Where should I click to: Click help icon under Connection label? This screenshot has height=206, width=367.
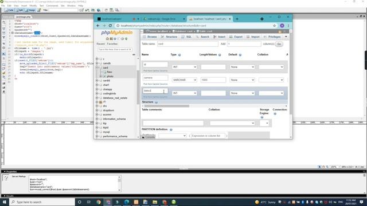(275, 114)
